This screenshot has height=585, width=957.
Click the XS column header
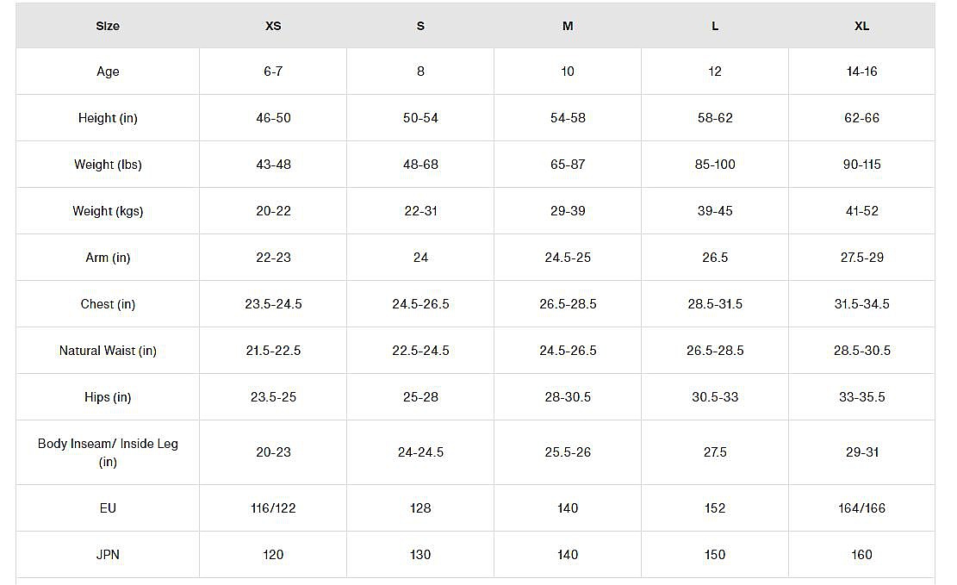click(273, 26)
